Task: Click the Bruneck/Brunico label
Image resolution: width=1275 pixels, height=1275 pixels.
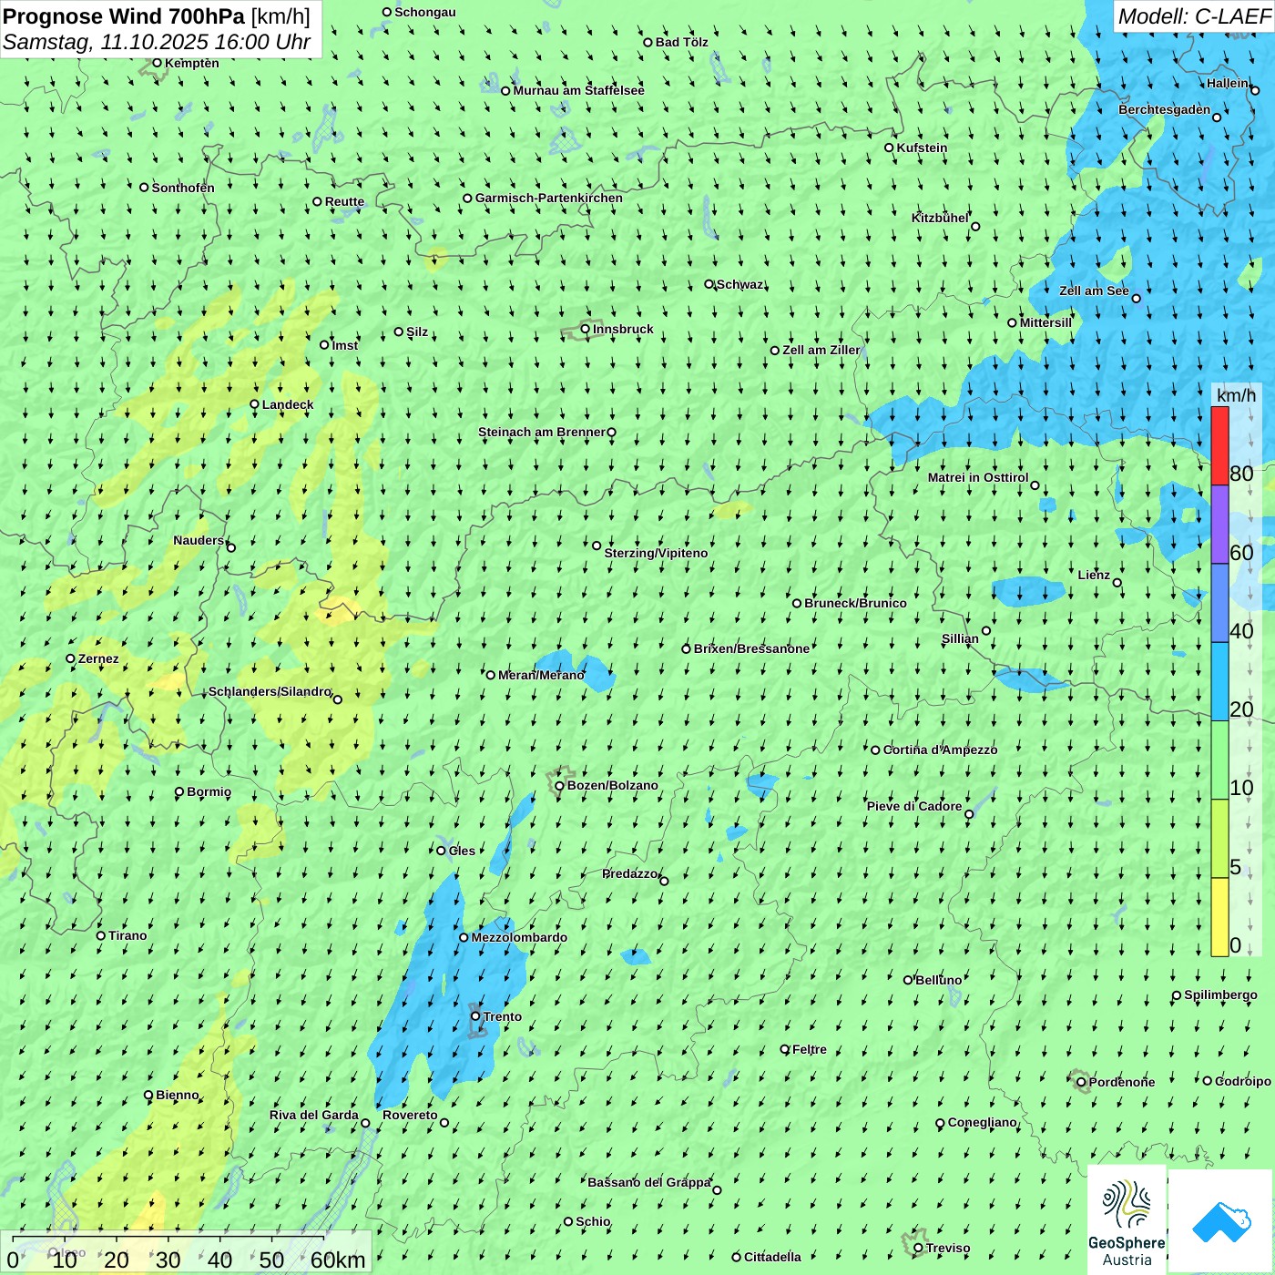Action: [855, 603]
